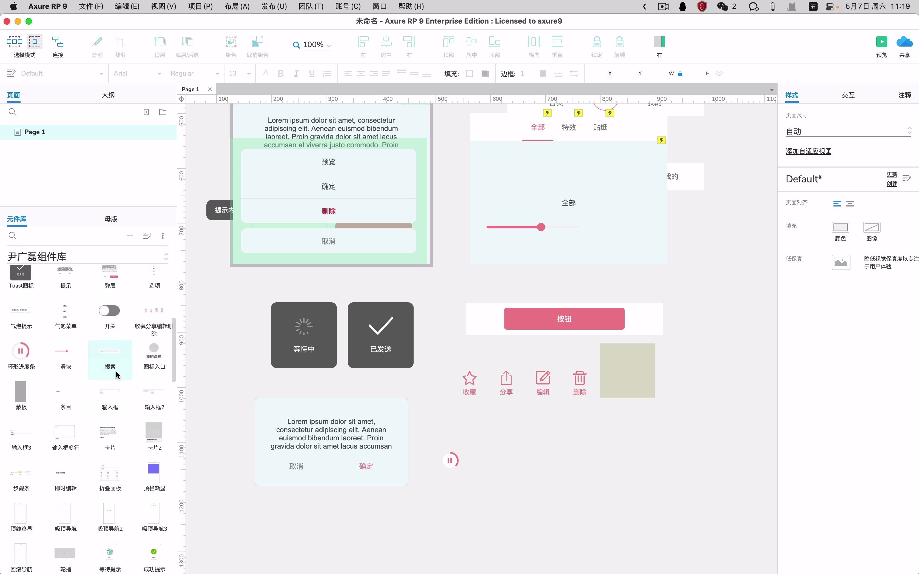Click the add page icon in Pages panel
The height and width of the screenshot is (574, 919).
point(146,112)
